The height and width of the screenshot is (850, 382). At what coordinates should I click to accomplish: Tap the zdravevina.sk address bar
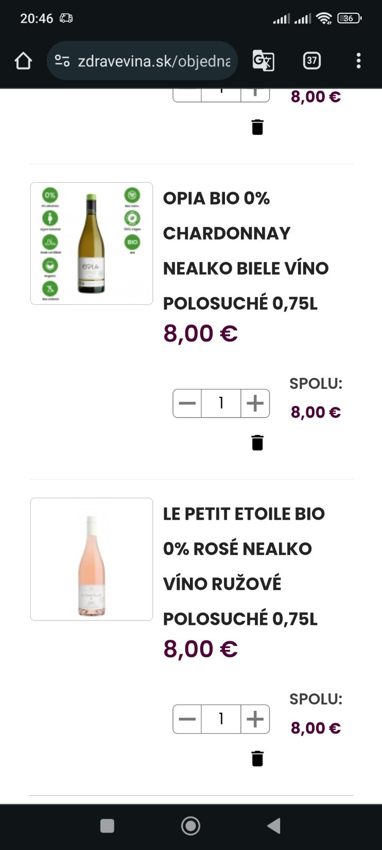154,61
